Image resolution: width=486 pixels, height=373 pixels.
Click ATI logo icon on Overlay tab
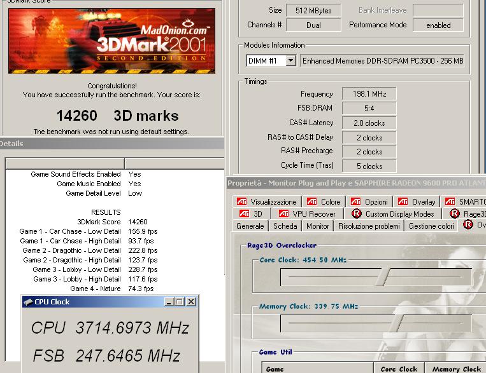pyautogui.click(x=403, y=201)
